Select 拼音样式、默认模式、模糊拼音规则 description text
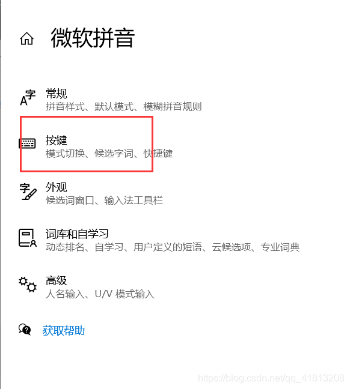The width and height of the screenshot is (350, 389). pyautogui.click(x=123, y=107)
